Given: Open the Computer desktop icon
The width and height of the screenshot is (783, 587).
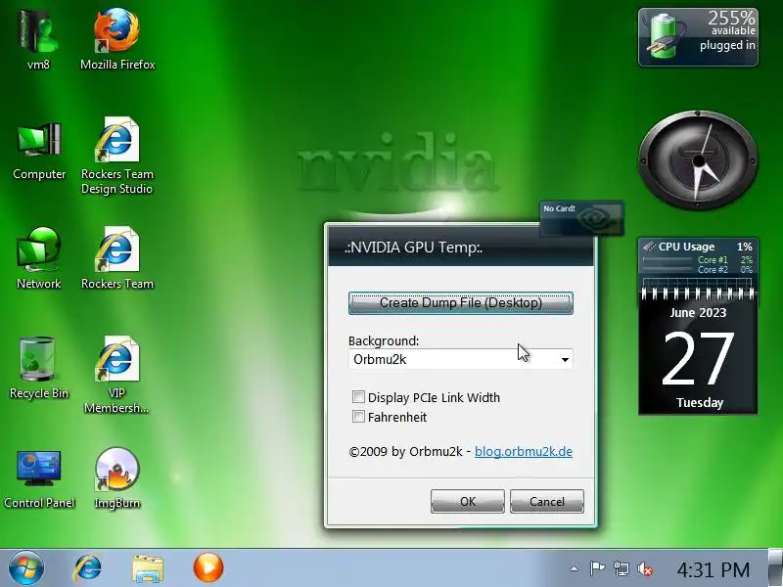Looking at the screenshot, I should coord(39,149).
